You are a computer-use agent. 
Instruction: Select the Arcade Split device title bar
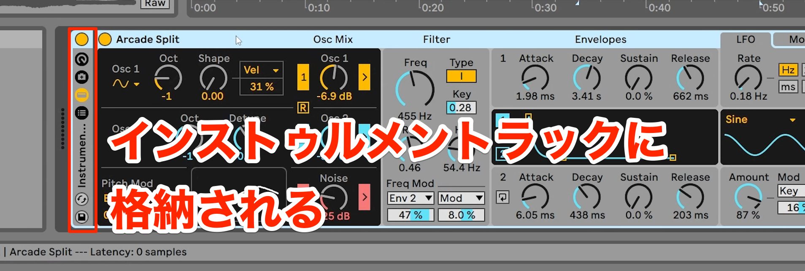tap(148, 39)
